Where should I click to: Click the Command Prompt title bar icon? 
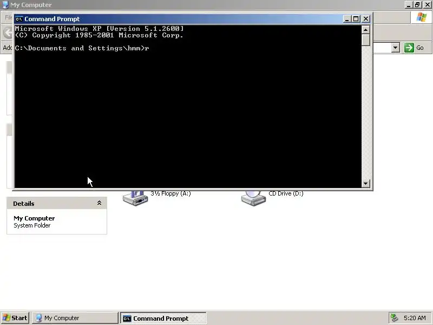pos(19,19)
